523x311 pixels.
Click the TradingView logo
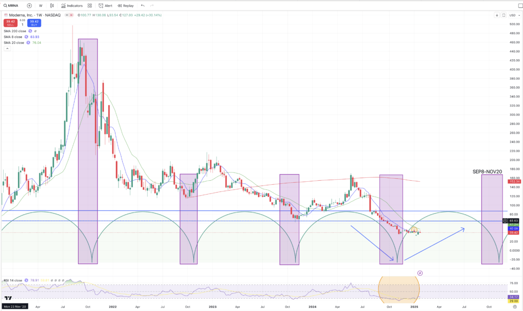coord(8,298)
